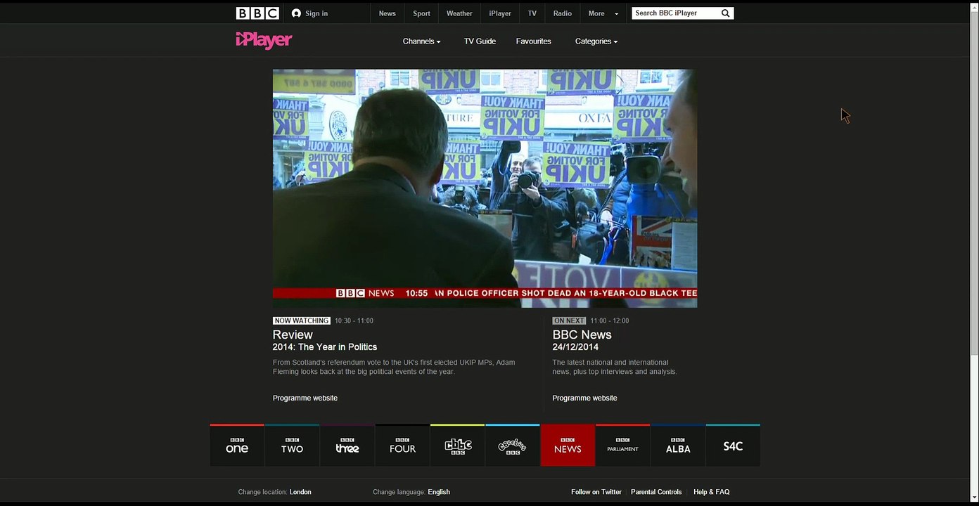Open the TV Guide page
Screen dimensions: 979x506
pos(480,41)
